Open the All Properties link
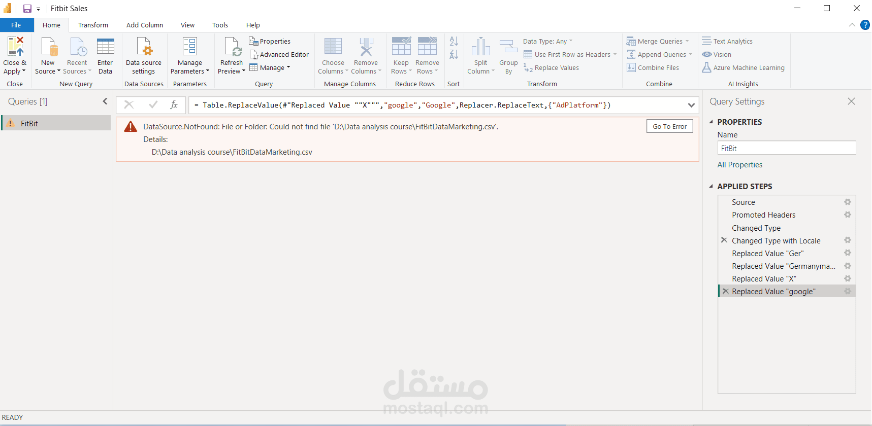Viewport: 872px width, 426px height. pos(739,165)
